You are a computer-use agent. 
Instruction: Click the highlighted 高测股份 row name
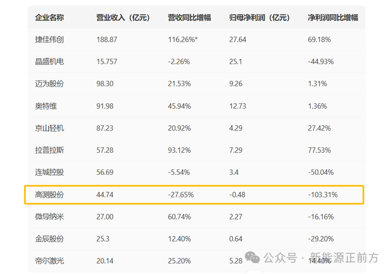[x=50, y=194]
